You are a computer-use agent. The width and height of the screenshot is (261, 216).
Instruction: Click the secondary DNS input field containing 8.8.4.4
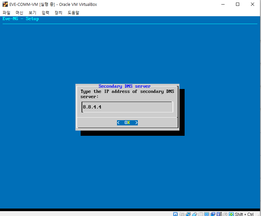point(127,107)
